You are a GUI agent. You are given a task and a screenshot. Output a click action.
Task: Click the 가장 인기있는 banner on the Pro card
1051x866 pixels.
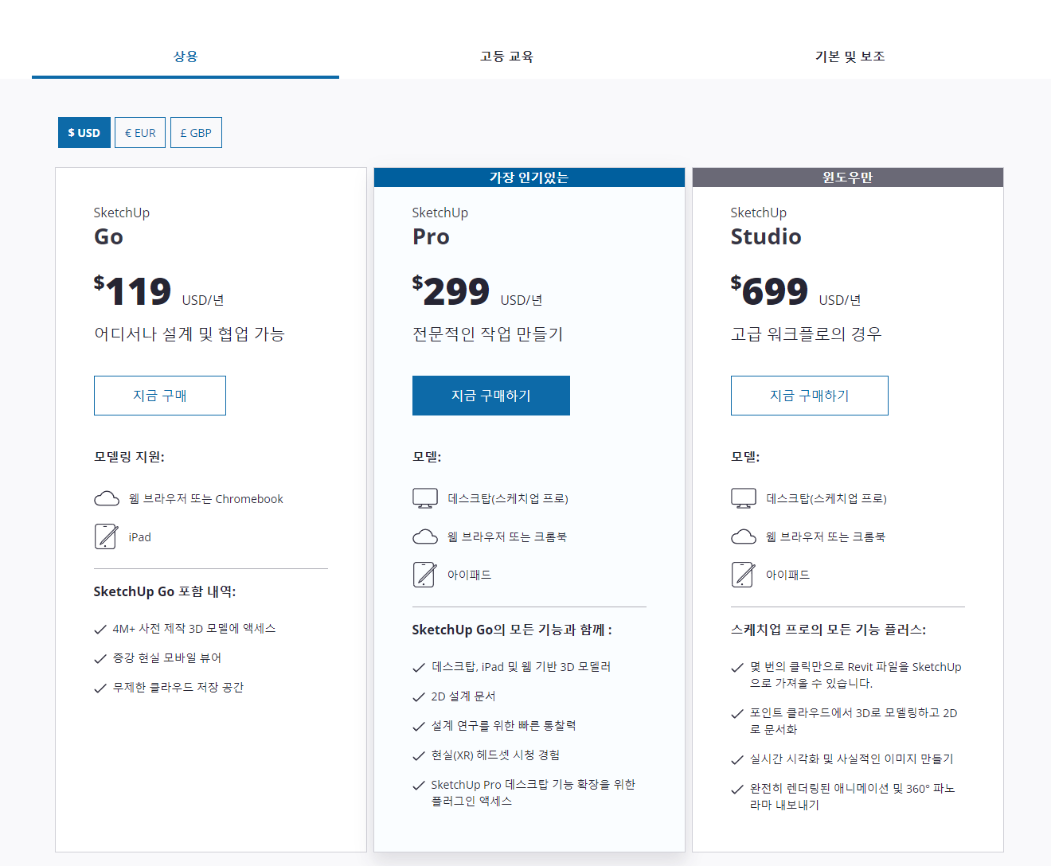coord(529,177)
